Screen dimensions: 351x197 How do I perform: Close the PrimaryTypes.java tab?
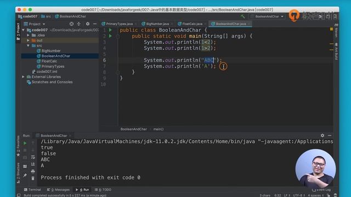click(136, 24)
